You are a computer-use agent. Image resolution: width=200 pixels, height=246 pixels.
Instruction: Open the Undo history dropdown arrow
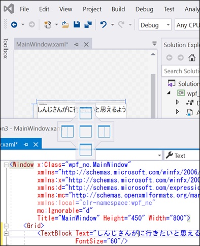coord(112,25)
